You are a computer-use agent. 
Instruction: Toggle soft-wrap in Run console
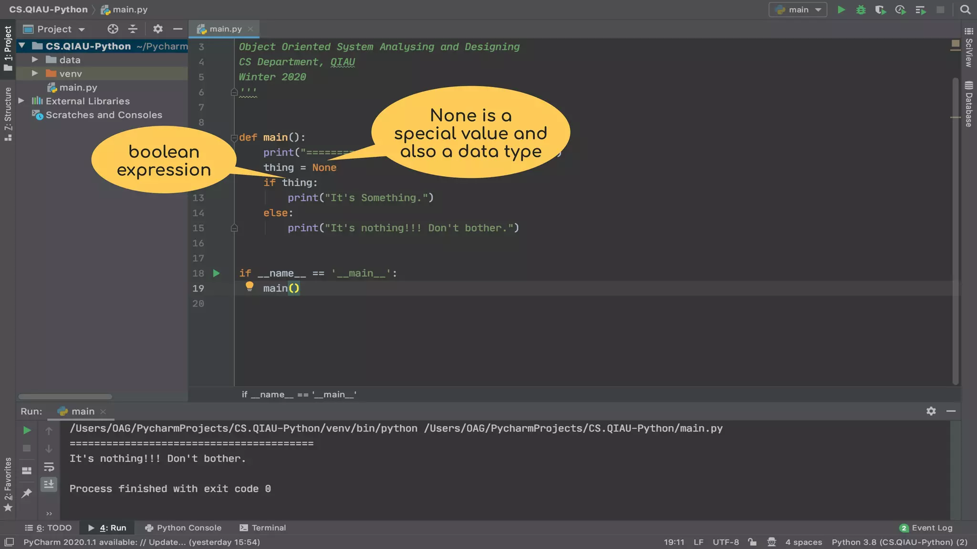49,467
